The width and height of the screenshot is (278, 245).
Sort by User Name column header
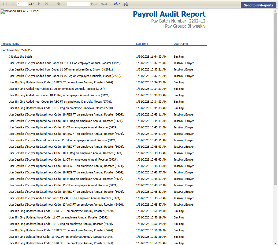pos(181,44)
